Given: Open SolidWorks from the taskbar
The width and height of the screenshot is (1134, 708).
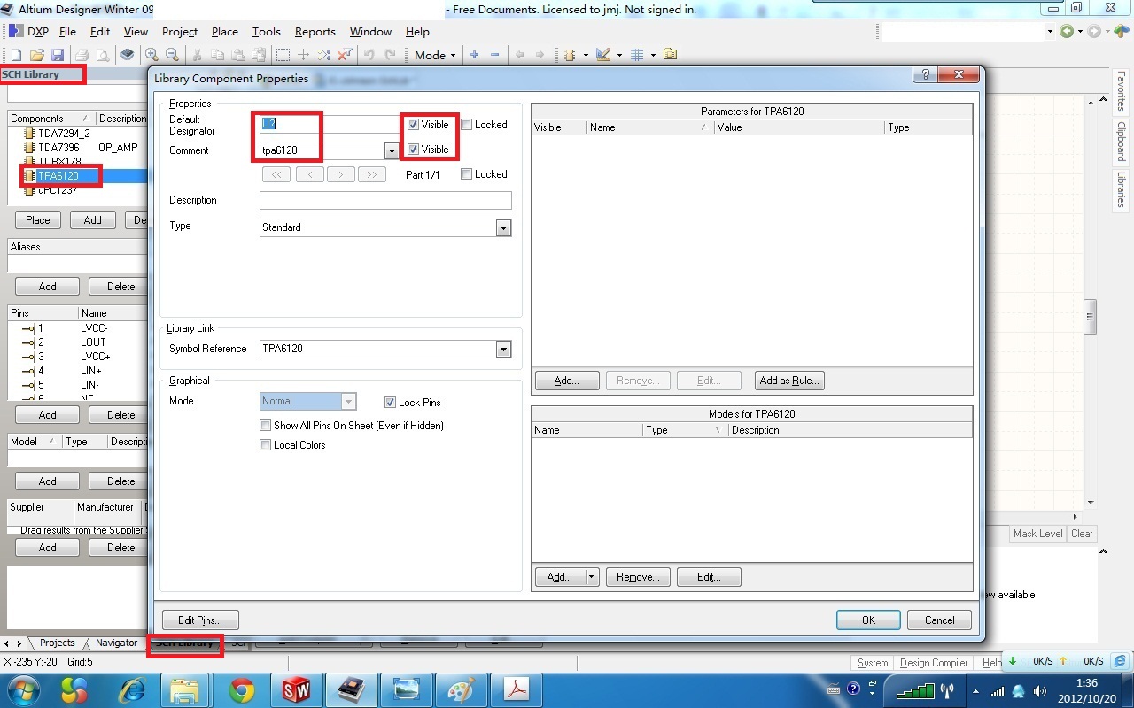Looking at the screenshot, I should tap(296, 689).
